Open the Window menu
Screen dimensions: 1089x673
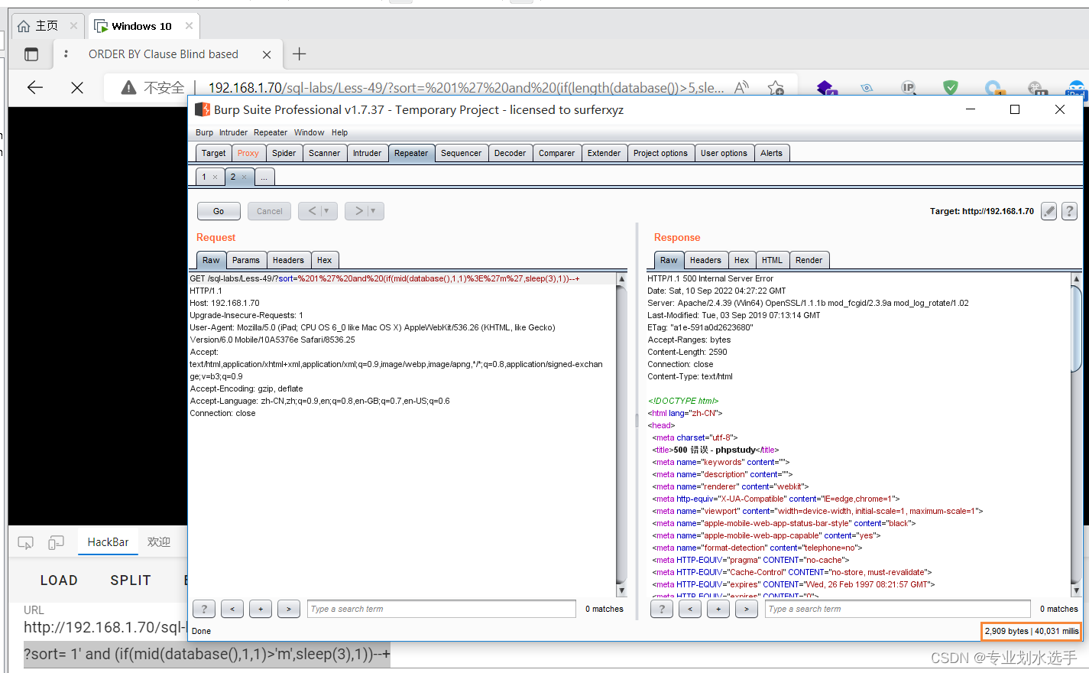[x=309, y=132]
